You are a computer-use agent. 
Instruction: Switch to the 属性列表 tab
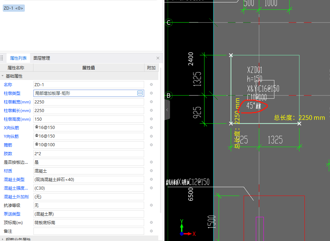tap(18, 58)
